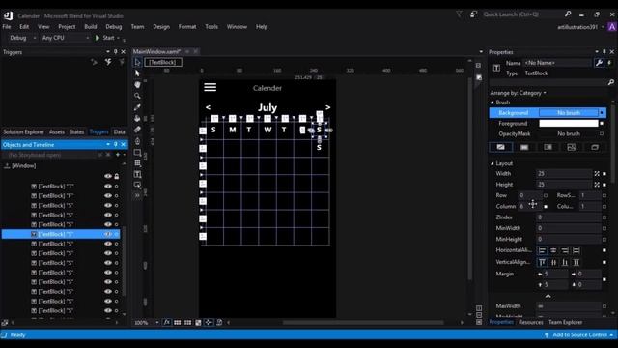Image resolution: width=618 pixels, height=348 pixels.
Task: Open the Format menu
Action: coord(187,27)
